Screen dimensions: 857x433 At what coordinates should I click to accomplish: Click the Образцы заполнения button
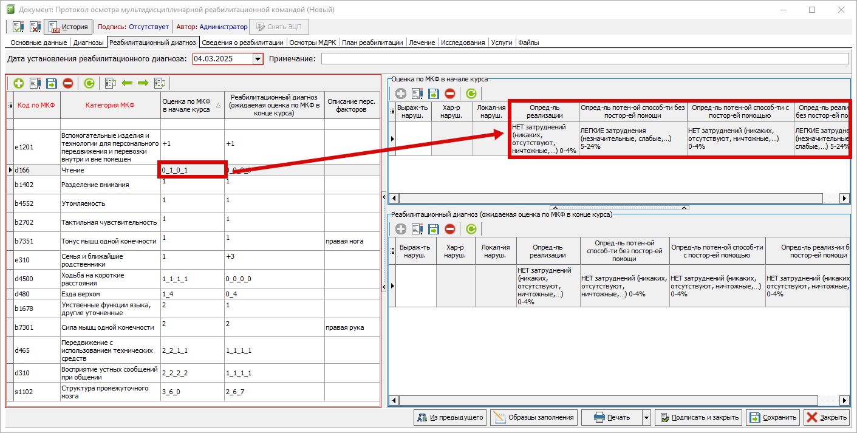click(534, 417)
